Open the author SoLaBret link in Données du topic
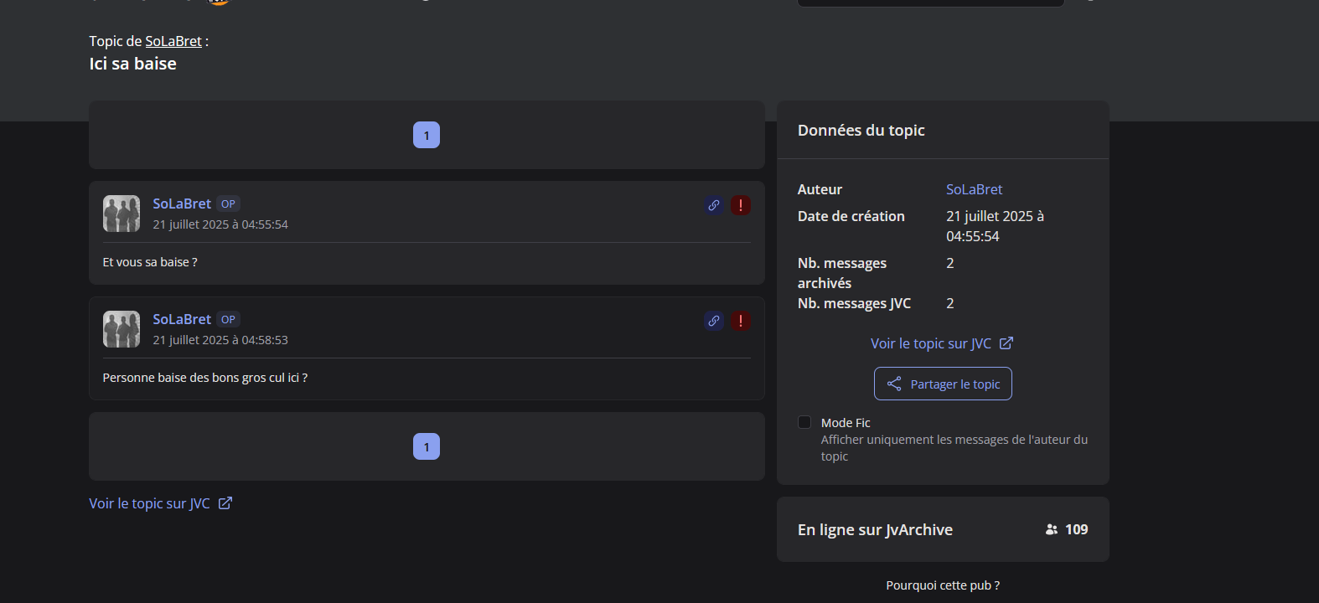The width and height of the screenshot is (1319, 603). point(974,189)
